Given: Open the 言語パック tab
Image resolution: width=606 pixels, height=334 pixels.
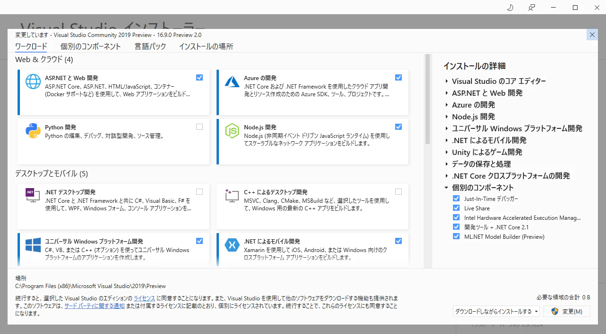Looking at the screenshot, I should pyautogui.click(x=150, y=46).
